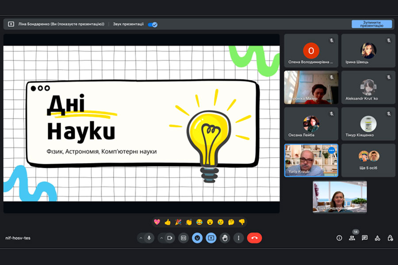Open the activities panel
The image size is (398, 265).
[377, 238]
